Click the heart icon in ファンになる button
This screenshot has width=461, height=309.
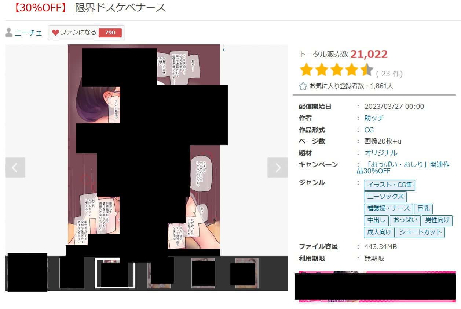pyautogui.click(x=55, y=33)
